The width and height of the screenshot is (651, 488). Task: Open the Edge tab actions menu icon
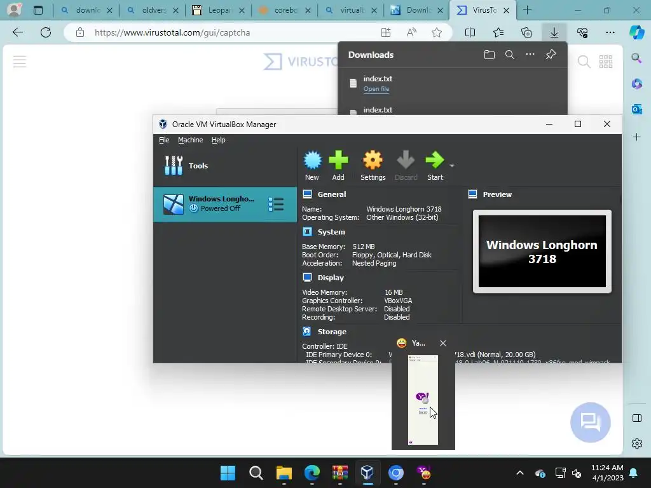pyautogui.click(x=38, y=10)
